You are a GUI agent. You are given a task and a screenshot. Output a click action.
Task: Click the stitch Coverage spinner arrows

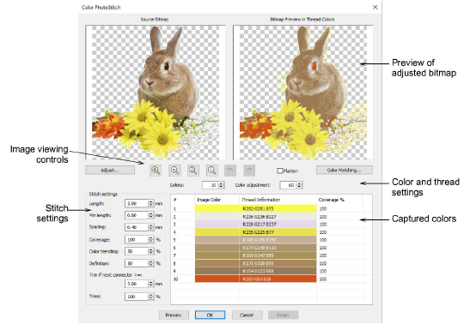click(150, 239)
